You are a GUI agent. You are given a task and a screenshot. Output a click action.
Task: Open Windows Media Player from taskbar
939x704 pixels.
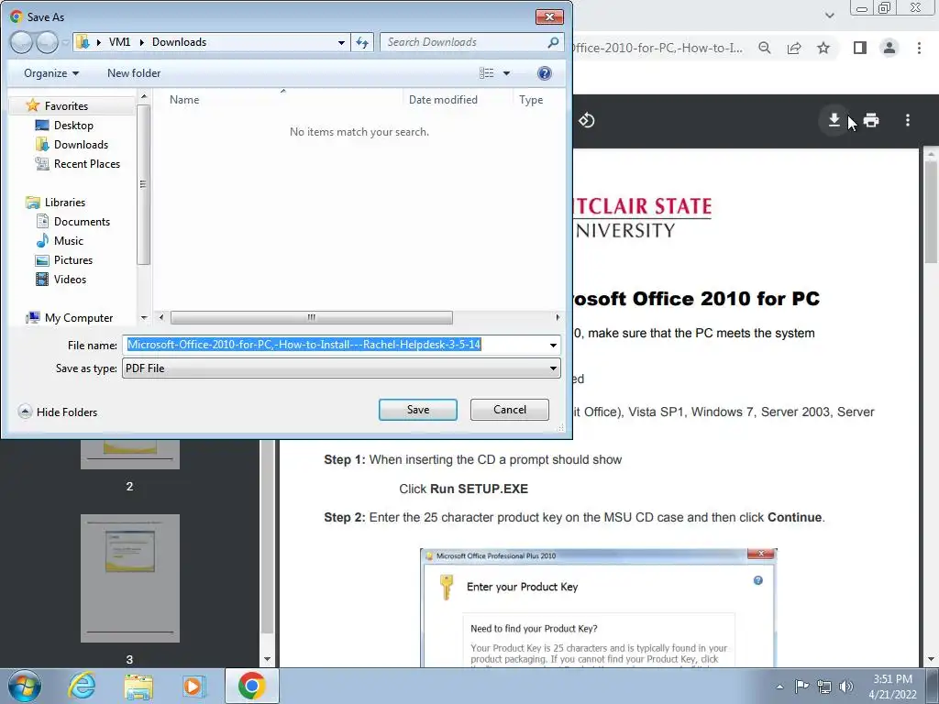[193, 686]
